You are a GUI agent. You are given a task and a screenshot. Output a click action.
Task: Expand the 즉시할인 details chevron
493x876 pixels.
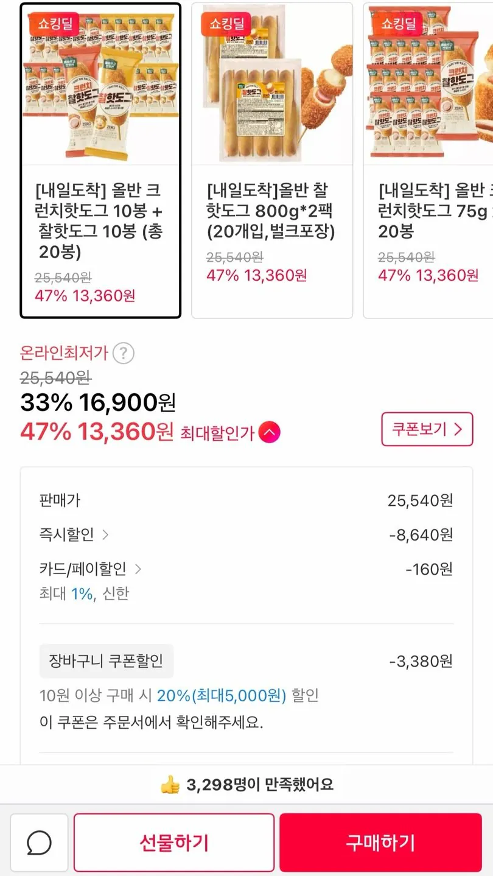105,535
